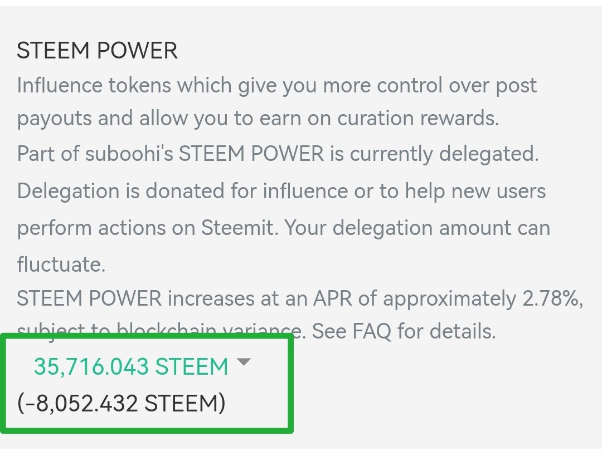Expand the dropdown arrow beside 35,716.043 STEEM
This screenshot has height=461, width=602.
244,362
